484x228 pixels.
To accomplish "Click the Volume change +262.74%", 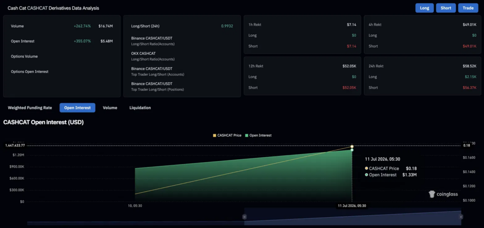I will [82, 26].
